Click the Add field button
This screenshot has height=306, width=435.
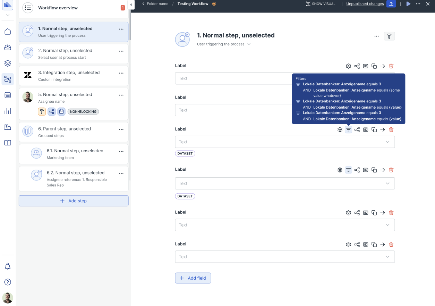pos(193,278)
